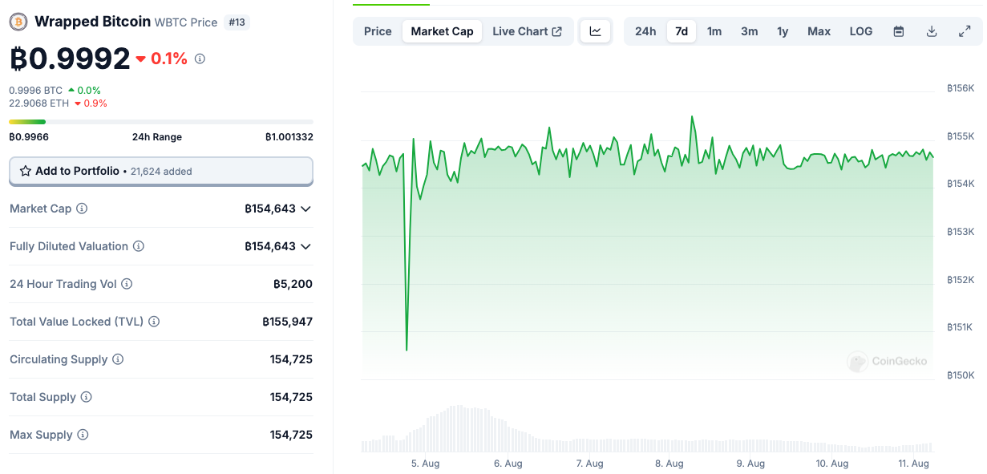Click the 21,624 added text
987x474 pixels.
(161, 172)
